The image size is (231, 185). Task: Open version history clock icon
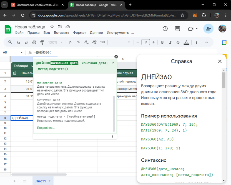(x=165, y=29)
